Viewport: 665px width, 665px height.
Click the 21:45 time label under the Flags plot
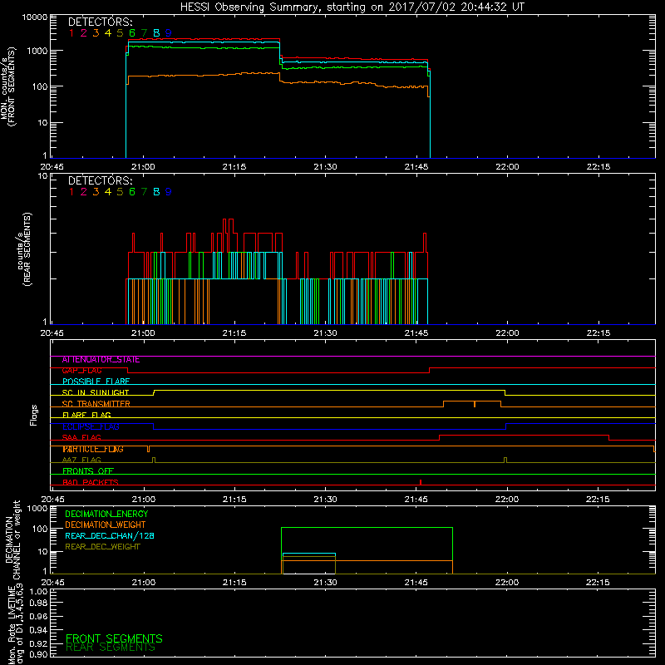[416, 500]
